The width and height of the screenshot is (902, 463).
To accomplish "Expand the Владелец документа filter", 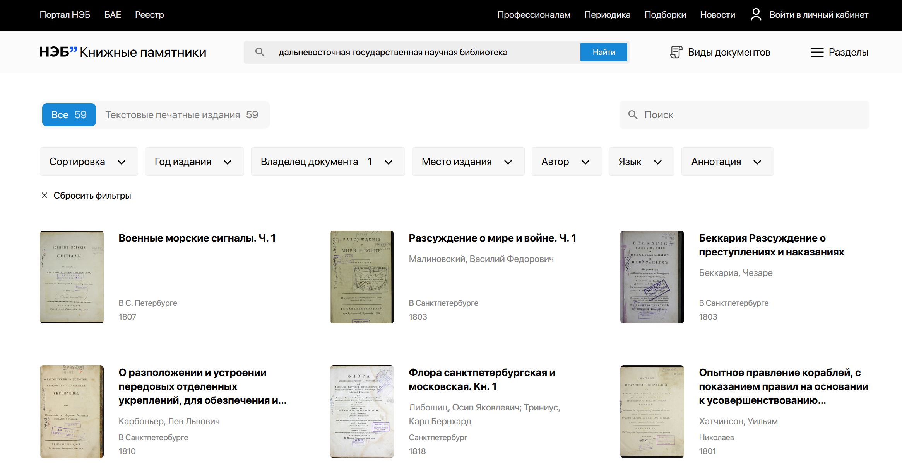I will (x=327, y=162).
